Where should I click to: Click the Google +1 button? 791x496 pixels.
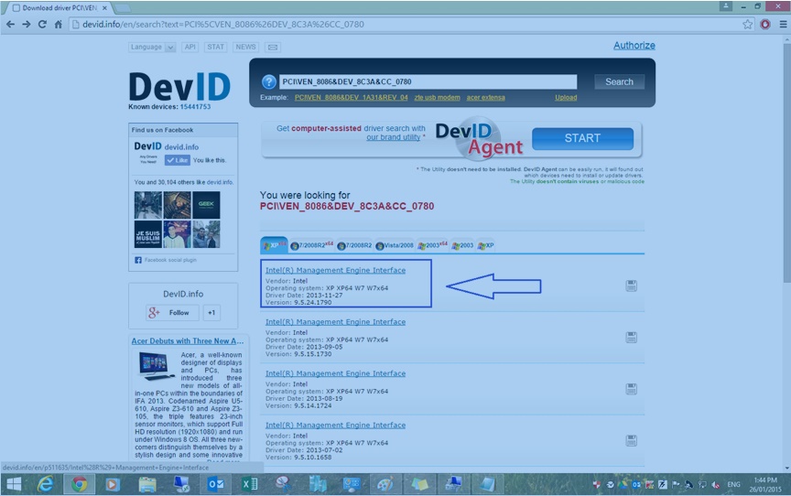tap(211, 313)
